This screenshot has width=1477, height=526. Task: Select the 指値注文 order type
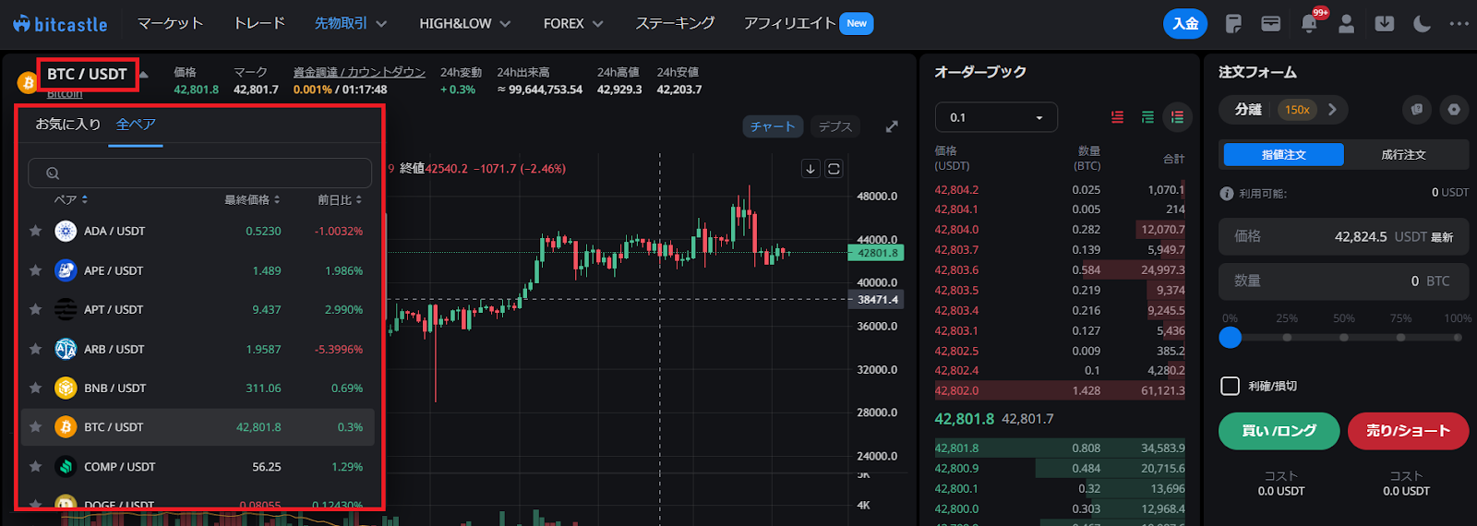click(x=1283, y=155)
